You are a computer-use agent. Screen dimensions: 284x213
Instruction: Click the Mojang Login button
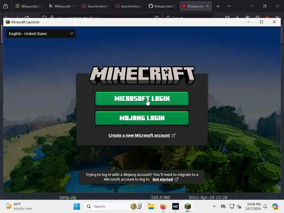pyautogui.click(x=142, y=118)
